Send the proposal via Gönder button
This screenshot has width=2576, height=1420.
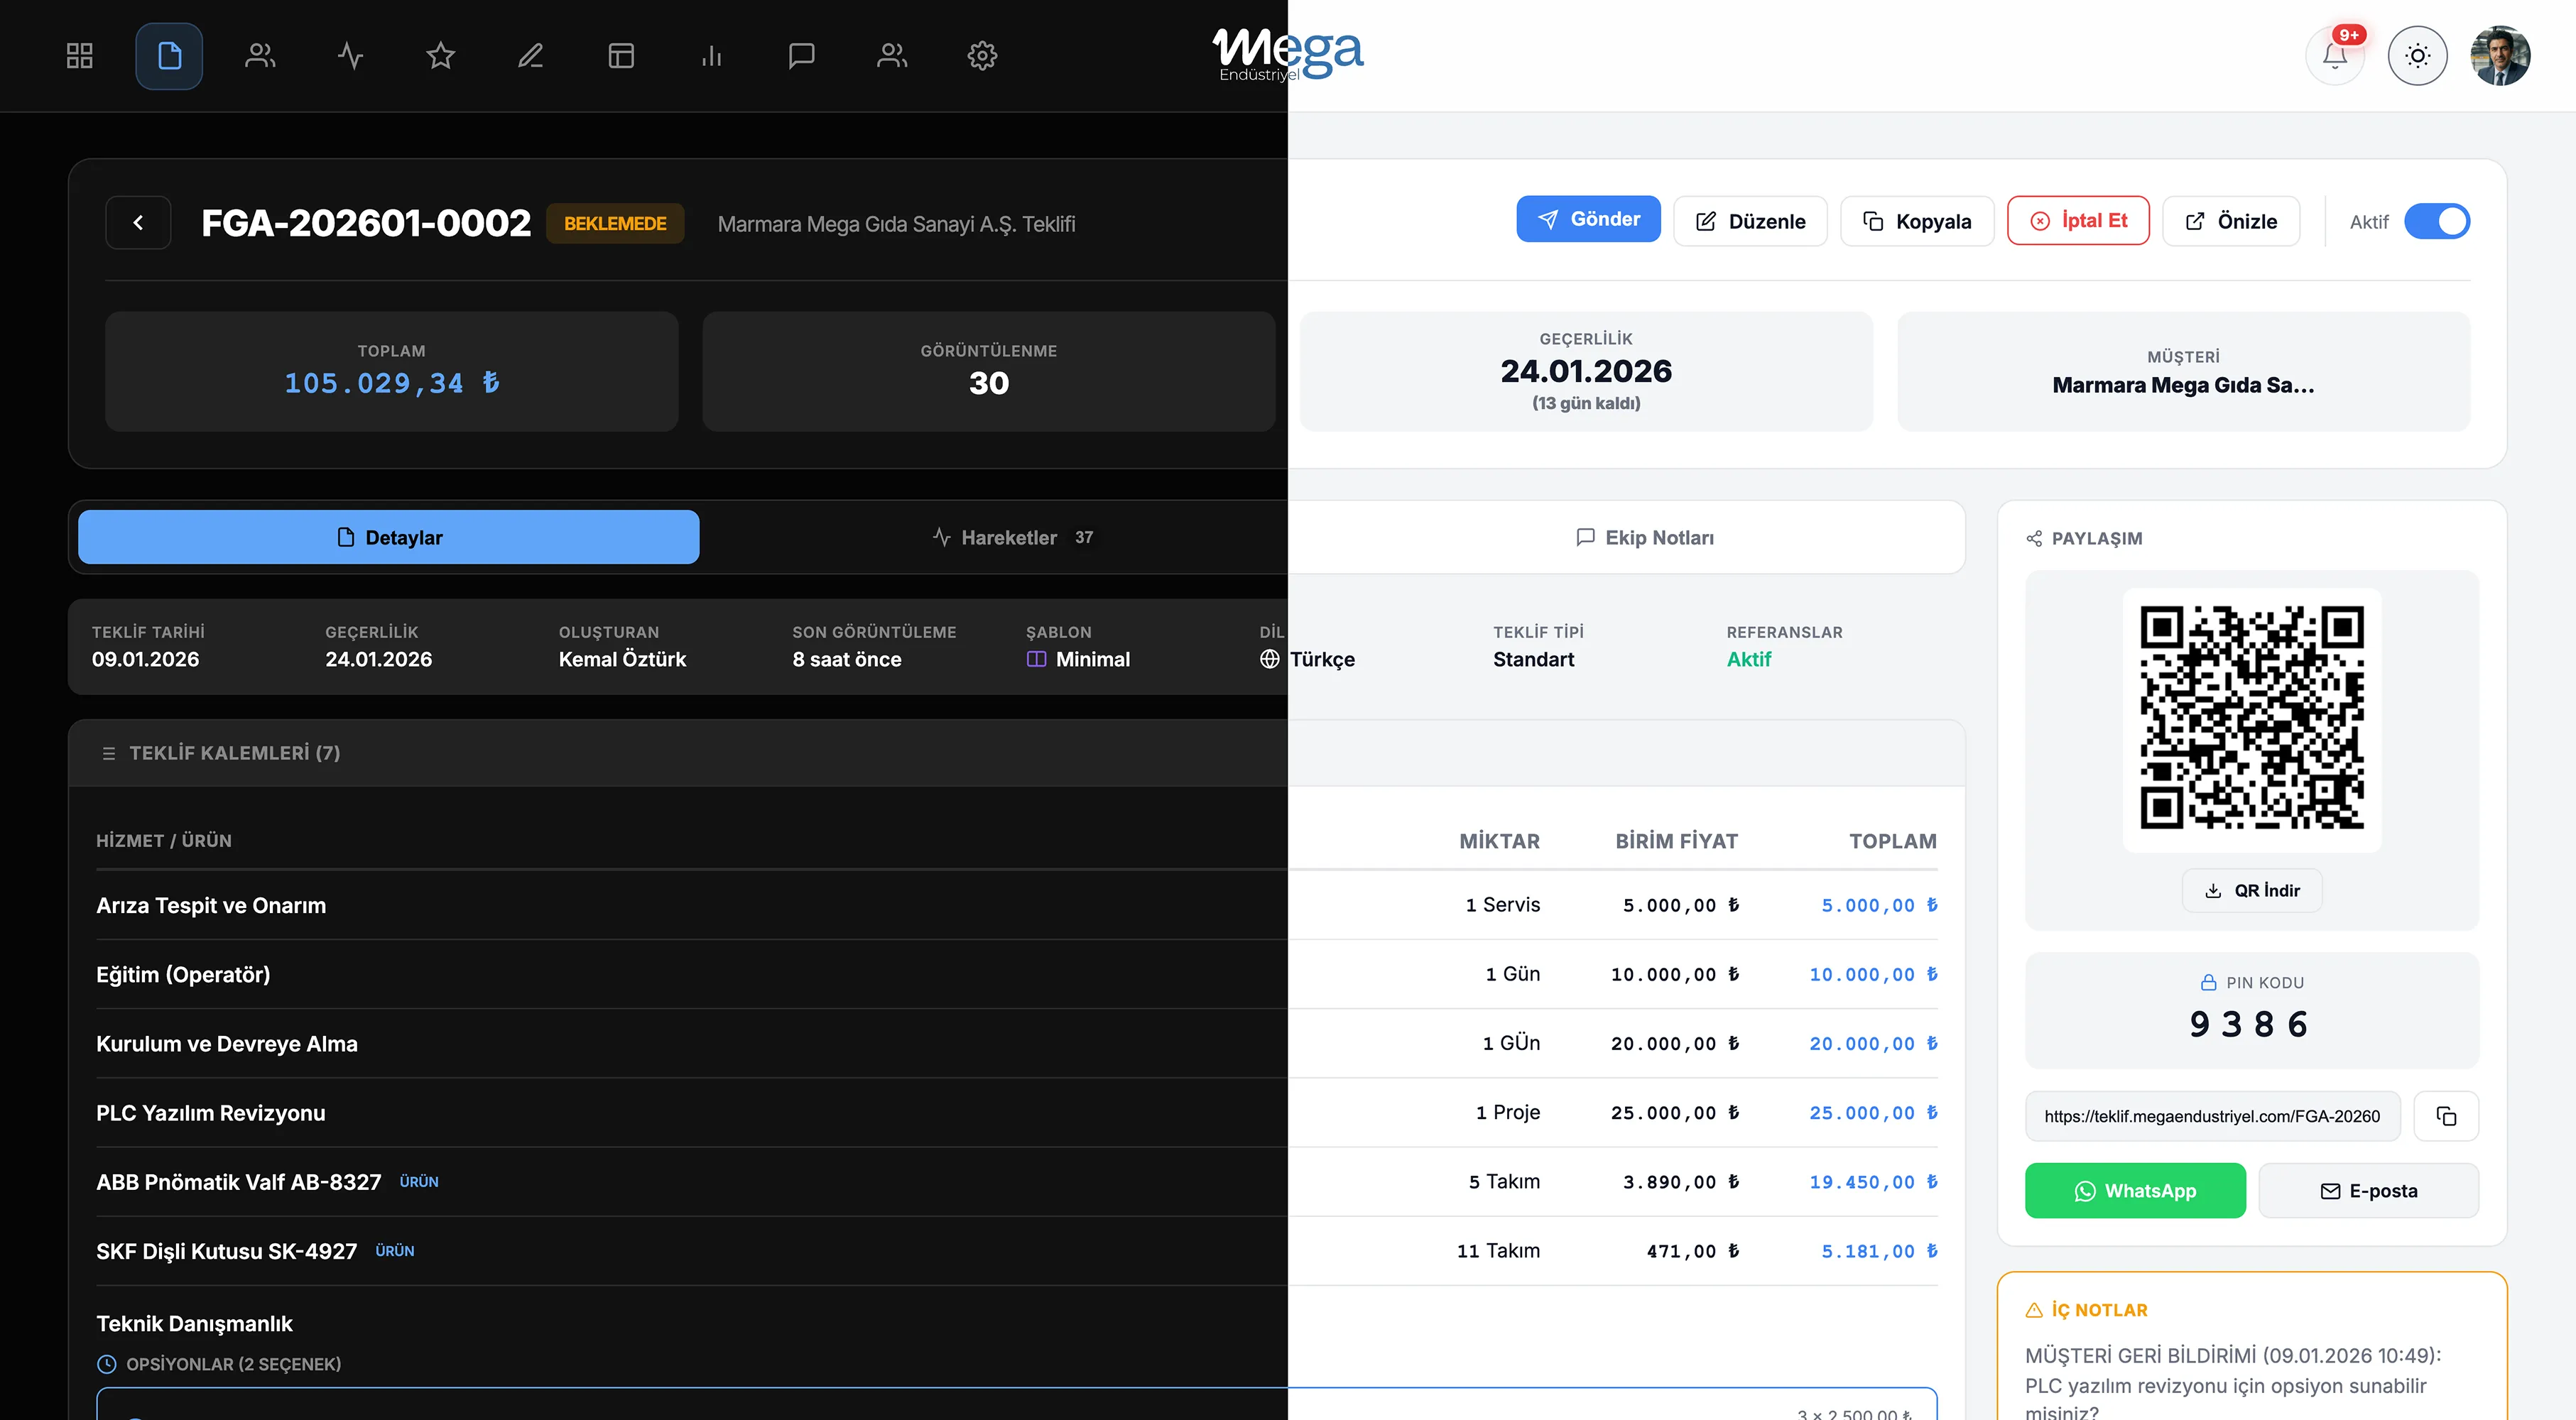[x=1588, y=219]
